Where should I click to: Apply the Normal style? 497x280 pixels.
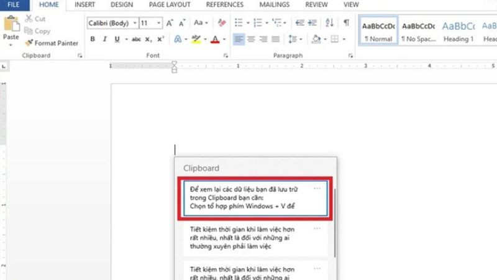coord(378,30)
